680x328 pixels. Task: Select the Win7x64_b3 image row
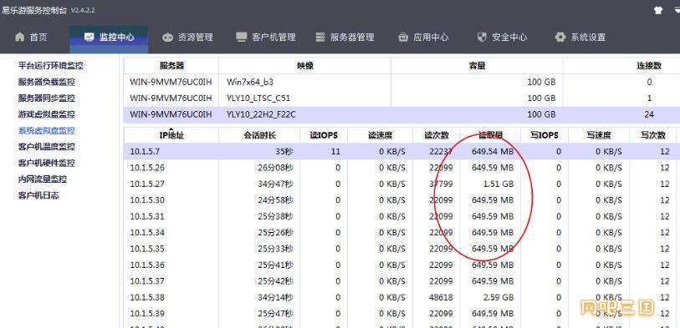[402, 82]
